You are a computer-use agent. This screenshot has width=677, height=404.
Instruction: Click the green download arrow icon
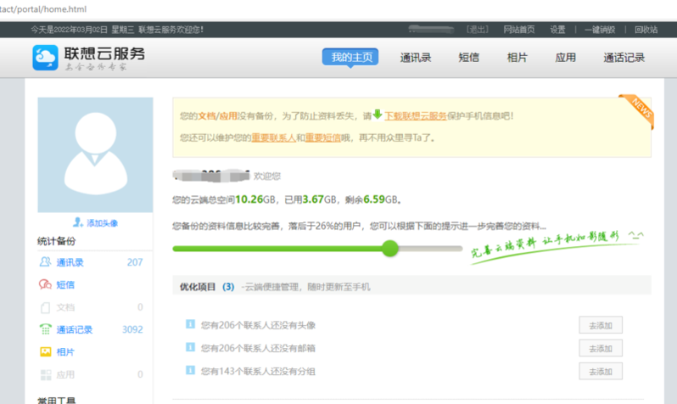coord(378,115)
